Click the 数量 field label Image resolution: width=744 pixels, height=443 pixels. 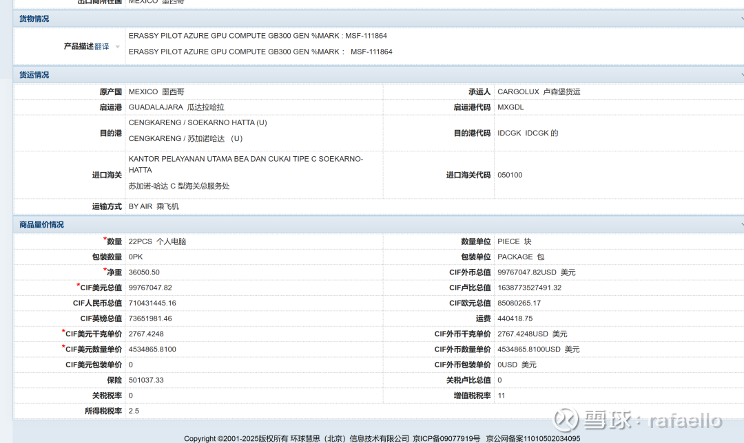[x=114, y=241]
